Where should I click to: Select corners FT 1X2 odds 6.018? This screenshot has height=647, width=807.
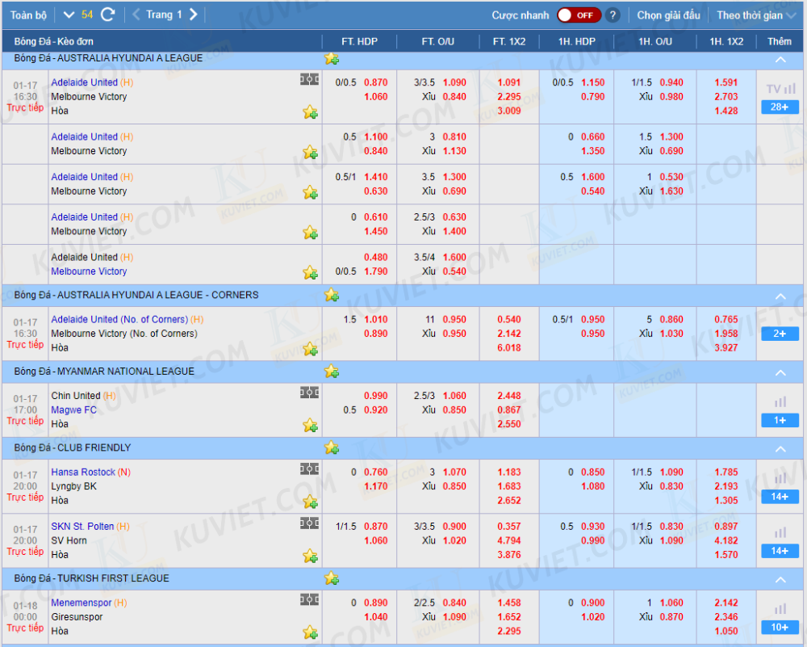[x=509, y=347]
